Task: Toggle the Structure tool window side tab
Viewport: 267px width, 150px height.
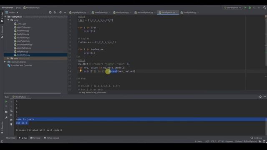Action: [2, 32]
